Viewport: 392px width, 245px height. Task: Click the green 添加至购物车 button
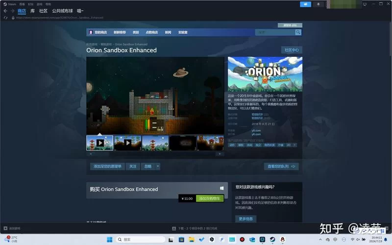tap(210, 198)
